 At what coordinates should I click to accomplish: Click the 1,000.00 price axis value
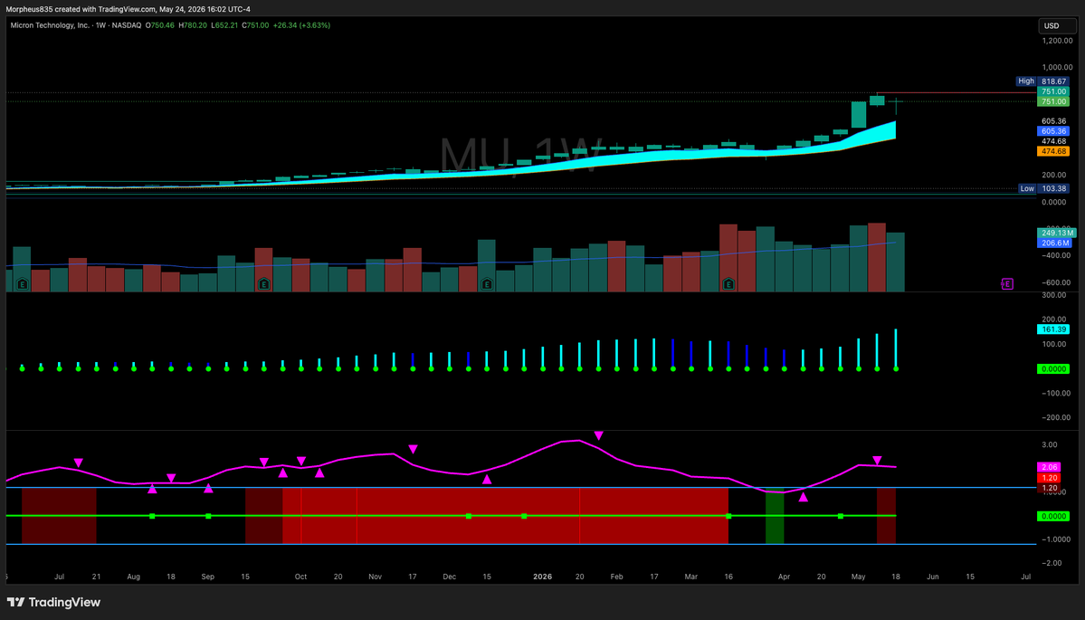pyautogui.click(x=1057, y=67)
